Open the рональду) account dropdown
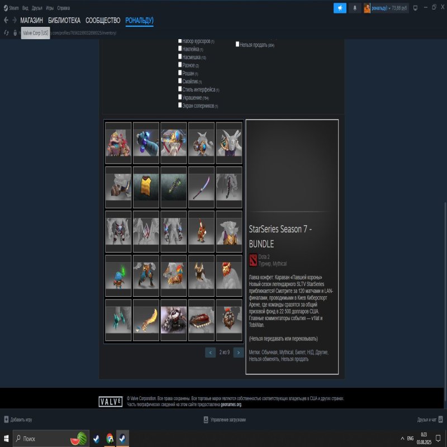447x447 pixels. click(379, 7)
